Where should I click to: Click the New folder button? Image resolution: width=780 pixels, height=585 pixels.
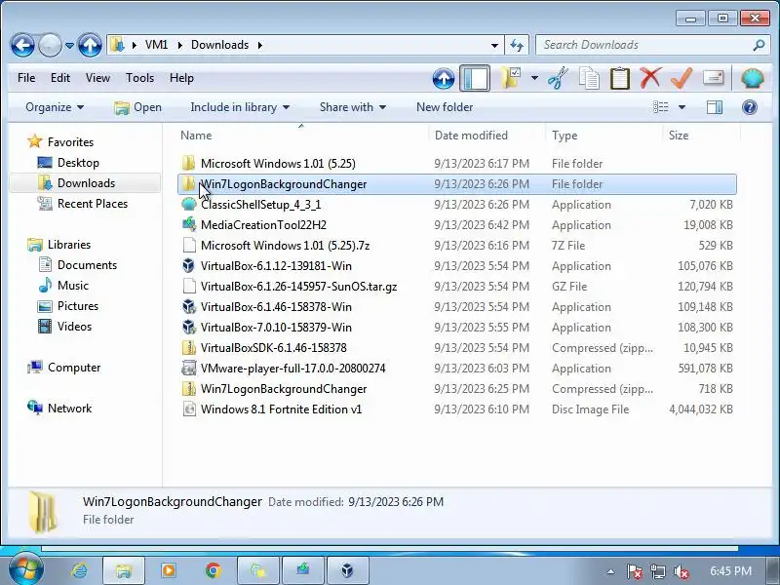click(x=445, y=107)
